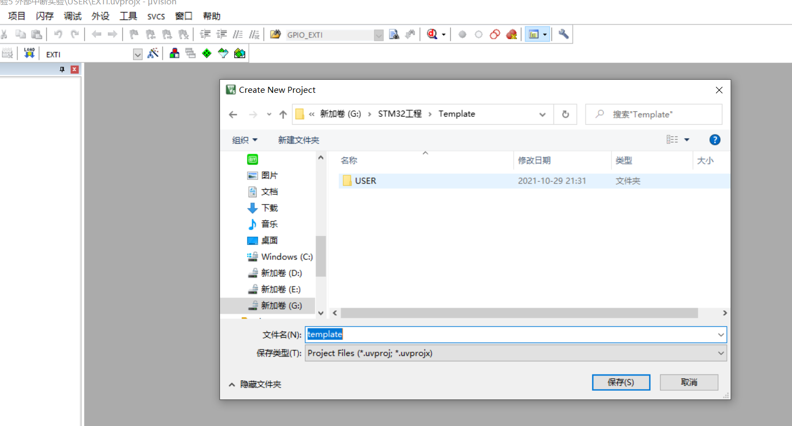Click the Kill All Breakpoints icon

[x=511, y=34]
